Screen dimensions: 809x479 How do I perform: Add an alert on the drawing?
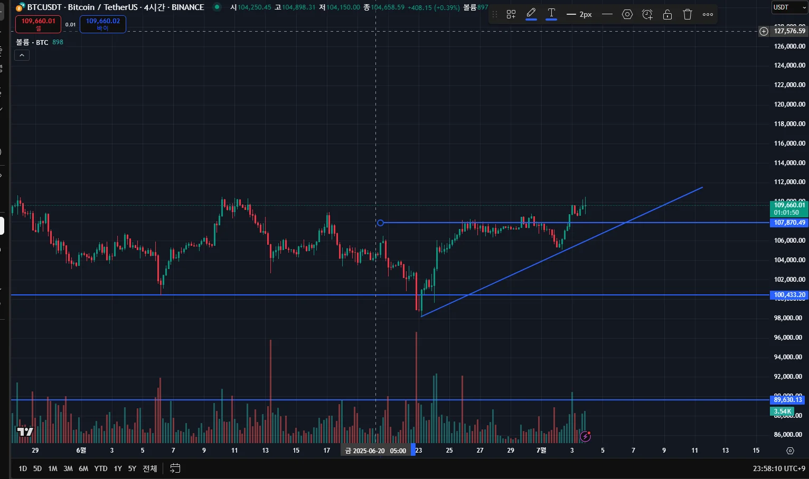click(x=647, y=14)
